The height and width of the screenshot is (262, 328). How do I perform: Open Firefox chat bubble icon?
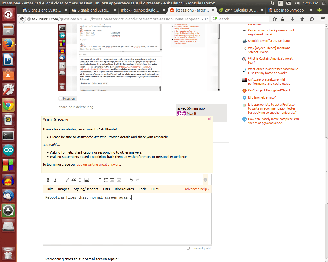pyautogui.click(x=312, y=19)
